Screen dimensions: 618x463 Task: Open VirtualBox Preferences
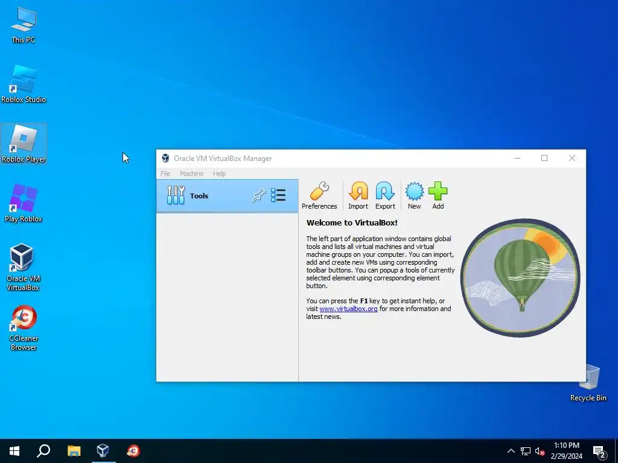(x=319, y=195)
